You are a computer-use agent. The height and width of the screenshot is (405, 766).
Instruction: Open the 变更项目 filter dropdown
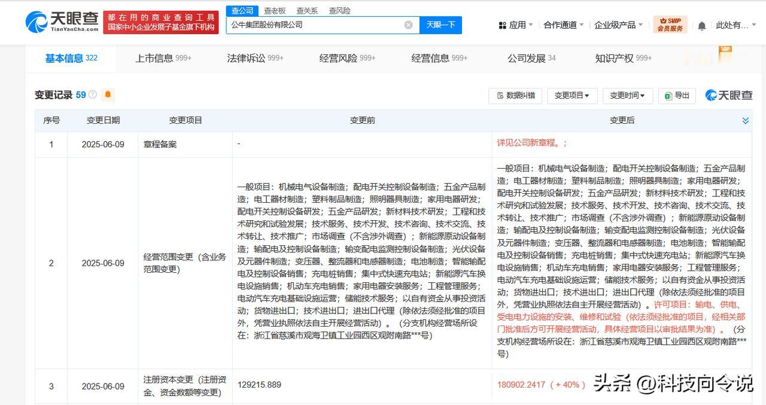click(x=572, y=96)
